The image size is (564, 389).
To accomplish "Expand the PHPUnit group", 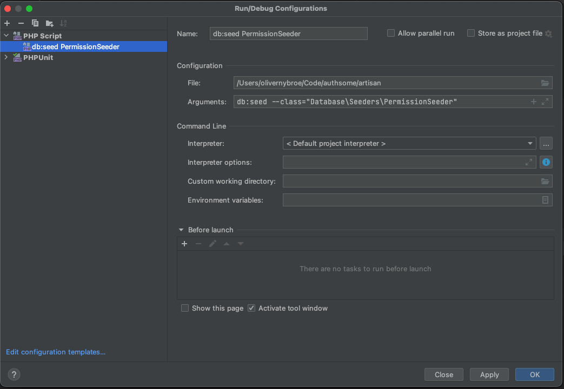I will (x=5, y=57).
